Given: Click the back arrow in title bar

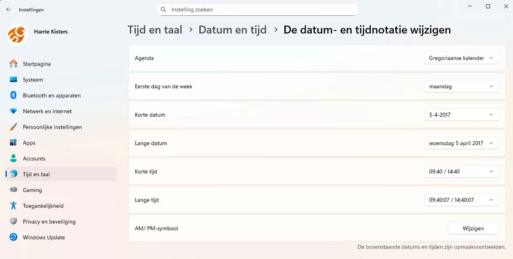Looking at the screenshot, I should pos(9,9).
